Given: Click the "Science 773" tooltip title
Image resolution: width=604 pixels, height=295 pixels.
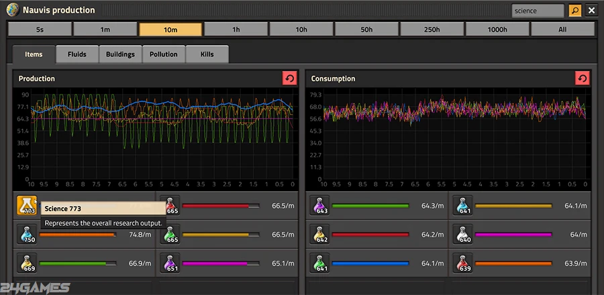Looking at the screenshot, I should click(63, 209).
